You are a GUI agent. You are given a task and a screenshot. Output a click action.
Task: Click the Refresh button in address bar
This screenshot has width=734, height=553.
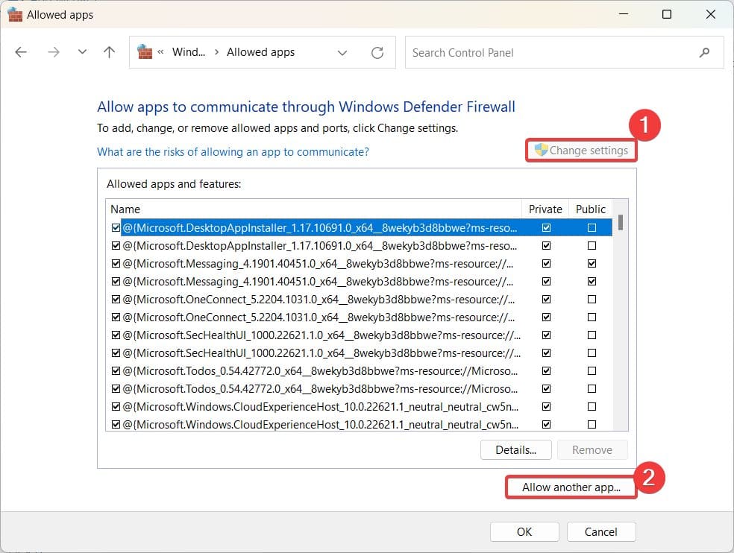click(x=377, y=52)
